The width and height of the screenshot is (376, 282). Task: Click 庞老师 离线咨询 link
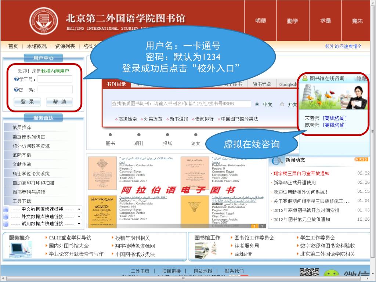pos(335,125)
